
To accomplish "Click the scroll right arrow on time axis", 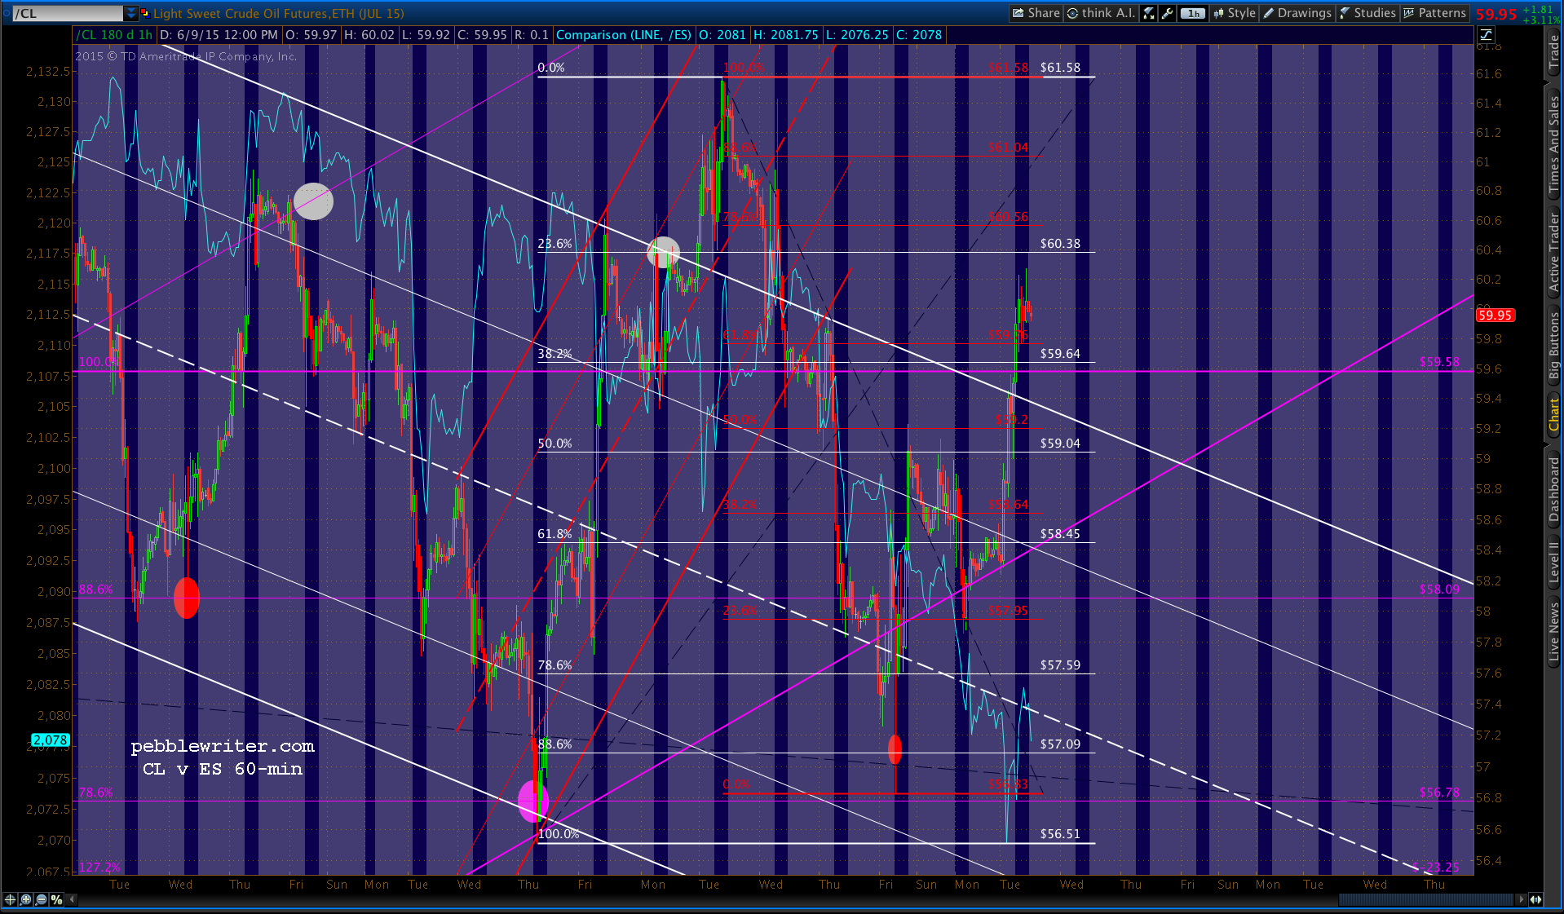I will tap(1521, 899).
